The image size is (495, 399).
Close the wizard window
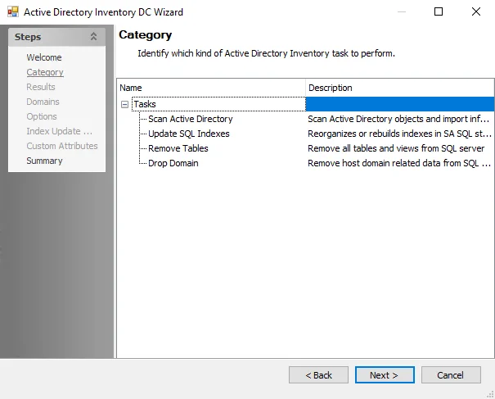point(476,11)
